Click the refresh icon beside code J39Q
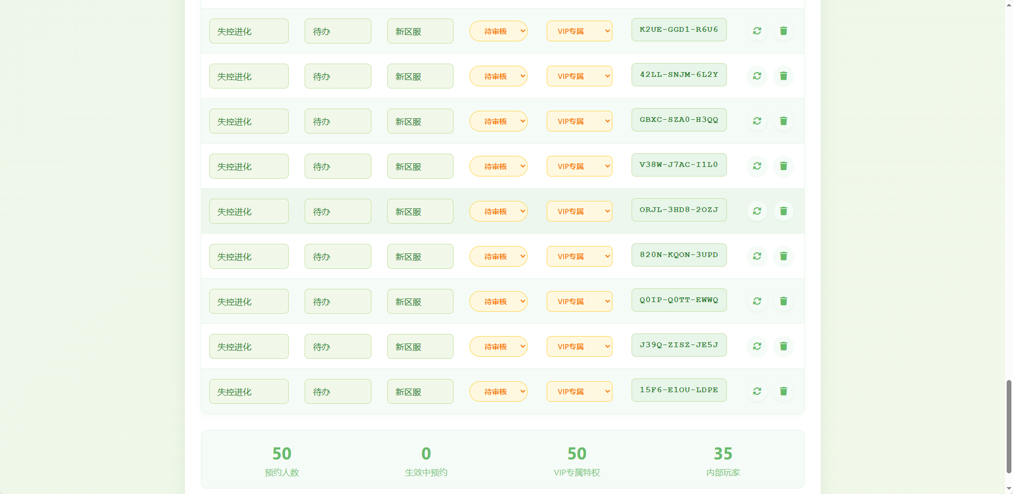Screen dimensions: 1013x494 coord(757,346)
